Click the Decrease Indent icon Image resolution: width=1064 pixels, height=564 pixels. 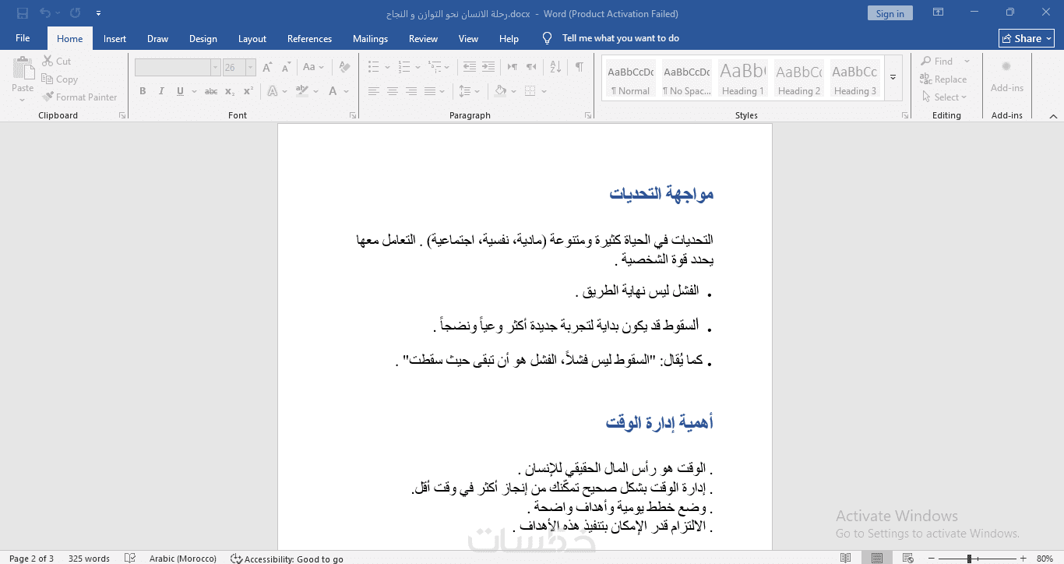click(x=469, y=67)
